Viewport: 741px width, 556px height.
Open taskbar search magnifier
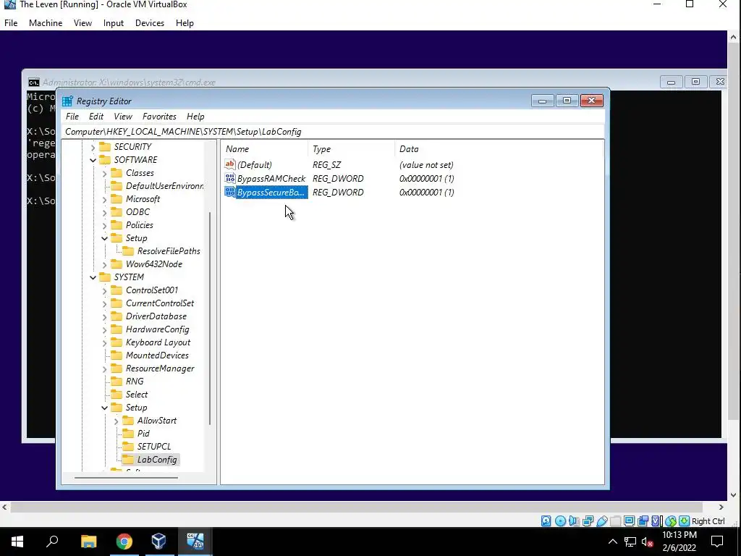point(52,542)
